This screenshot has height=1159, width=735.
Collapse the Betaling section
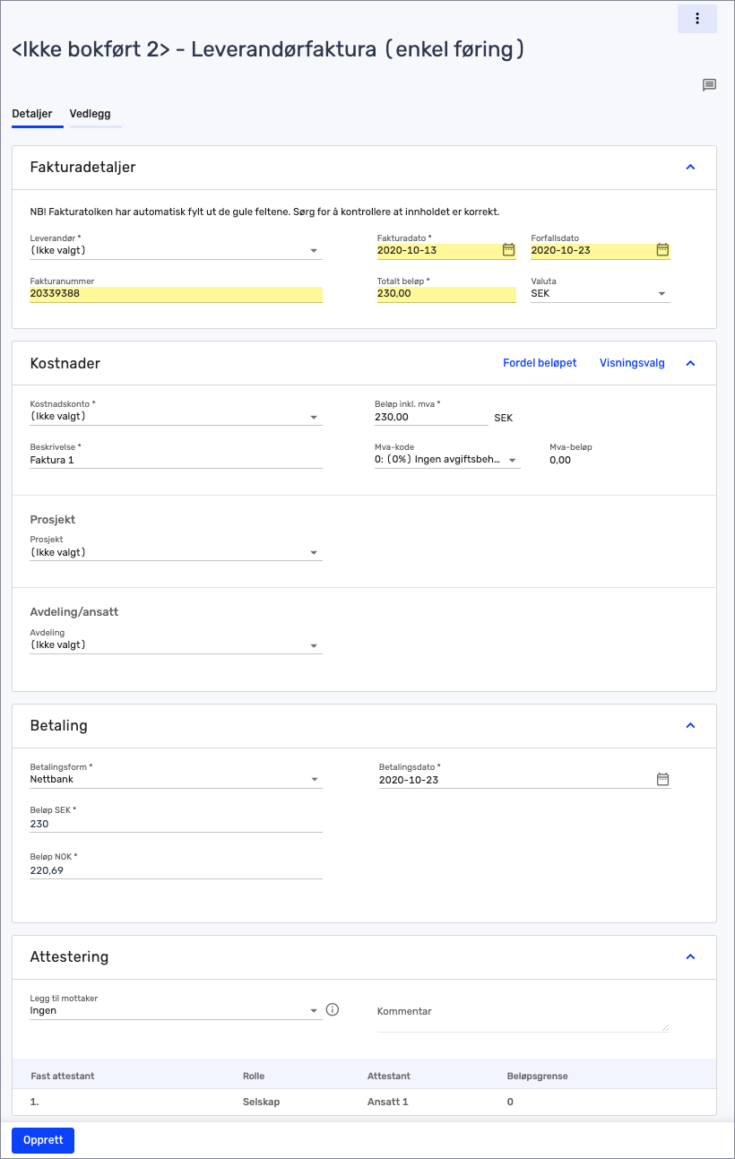coord(690,725)
